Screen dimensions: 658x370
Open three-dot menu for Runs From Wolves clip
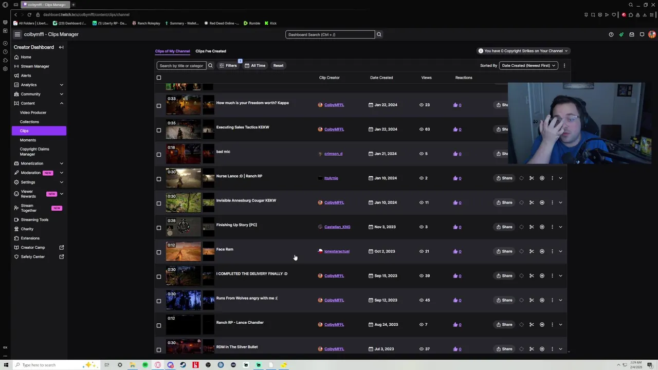[552, 300]
